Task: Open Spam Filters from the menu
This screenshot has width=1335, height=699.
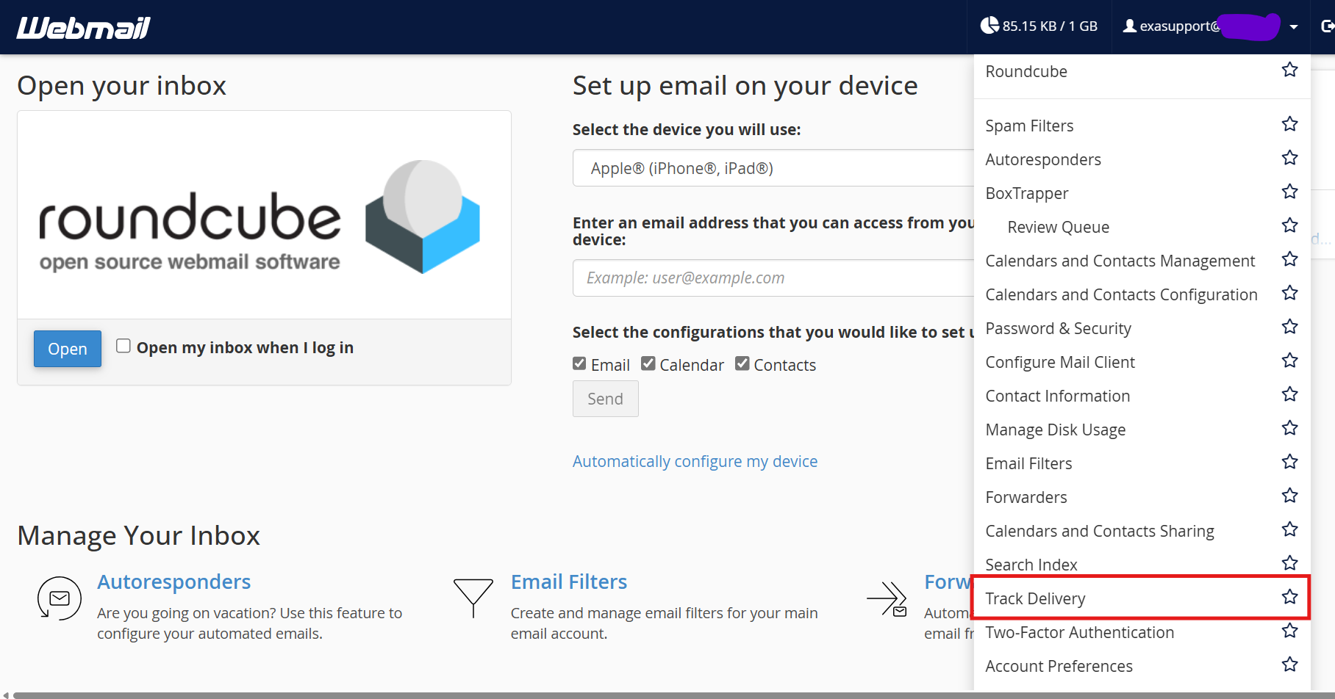Action: pyautogui.click(x=1029, y=126)
